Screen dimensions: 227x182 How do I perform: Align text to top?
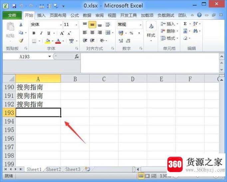85,24
